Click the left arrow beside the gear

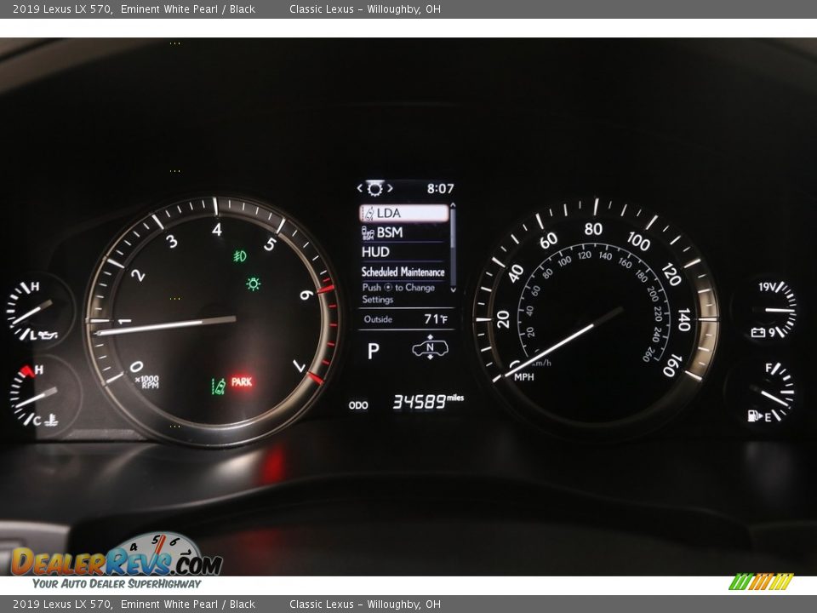tap(360, 187)
